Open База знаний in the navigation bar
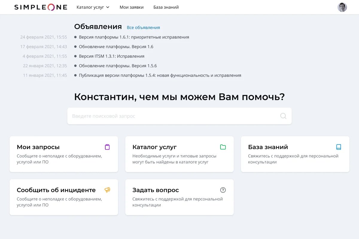The width and height of the screenshot is (359, 239). pos(166,7)
